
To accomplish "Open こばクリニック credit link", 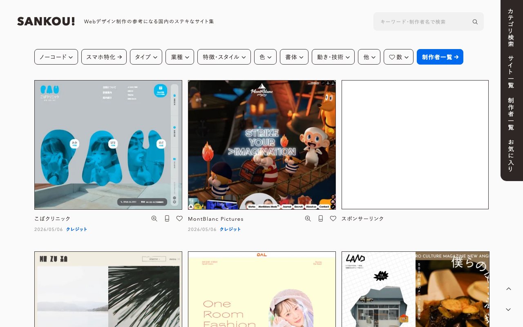I will coord(77,229).
